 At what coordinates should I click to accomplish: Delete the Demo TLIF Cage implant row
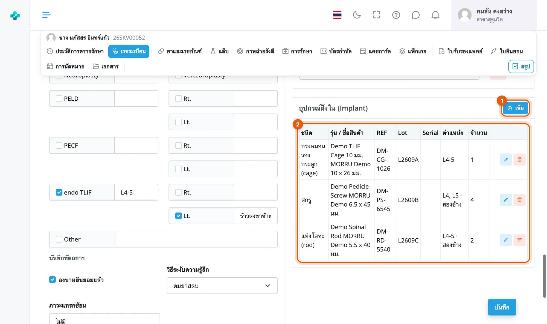click(x=519, y=160)
